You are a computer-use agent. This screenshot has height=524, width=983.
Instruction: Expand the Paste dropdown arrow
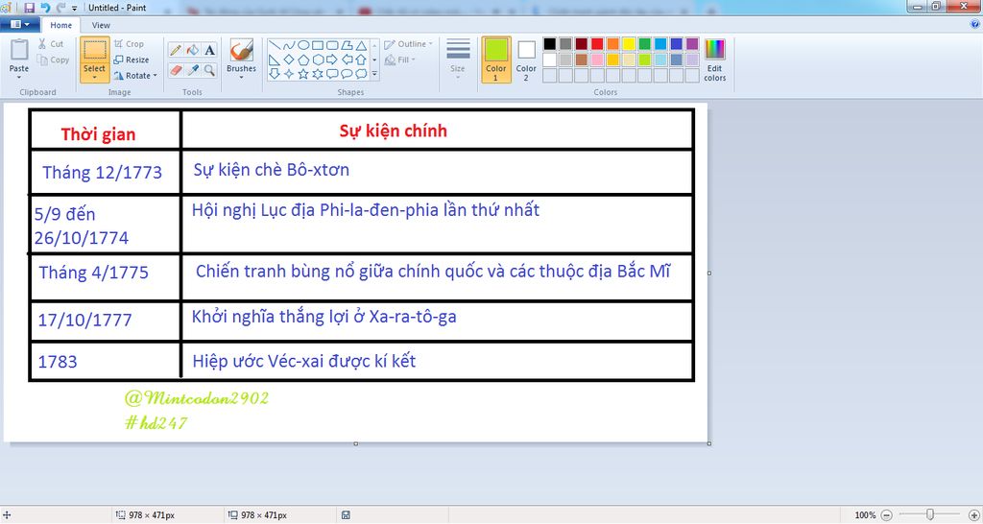[x=19, y=77]
